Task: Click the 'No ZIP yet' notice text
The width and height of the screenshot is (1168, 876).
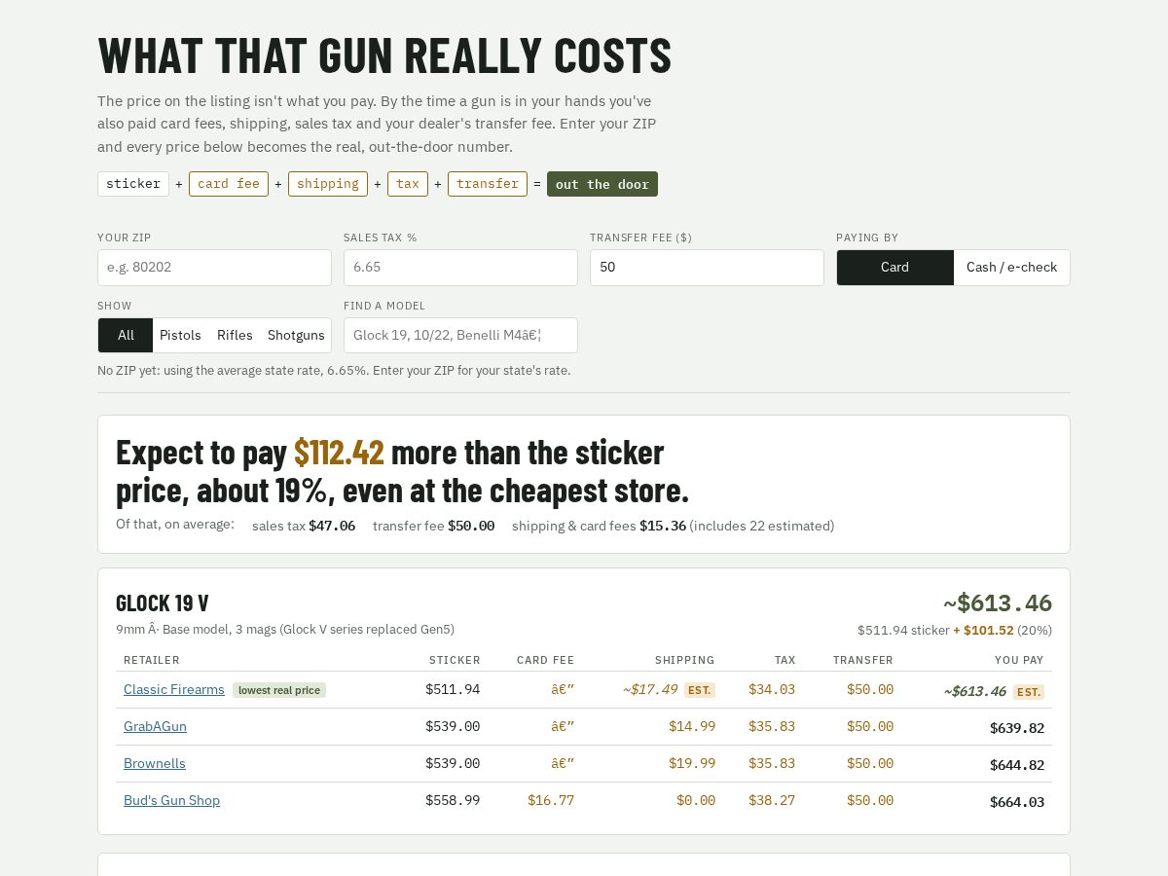Action: [x=334, y=371]
